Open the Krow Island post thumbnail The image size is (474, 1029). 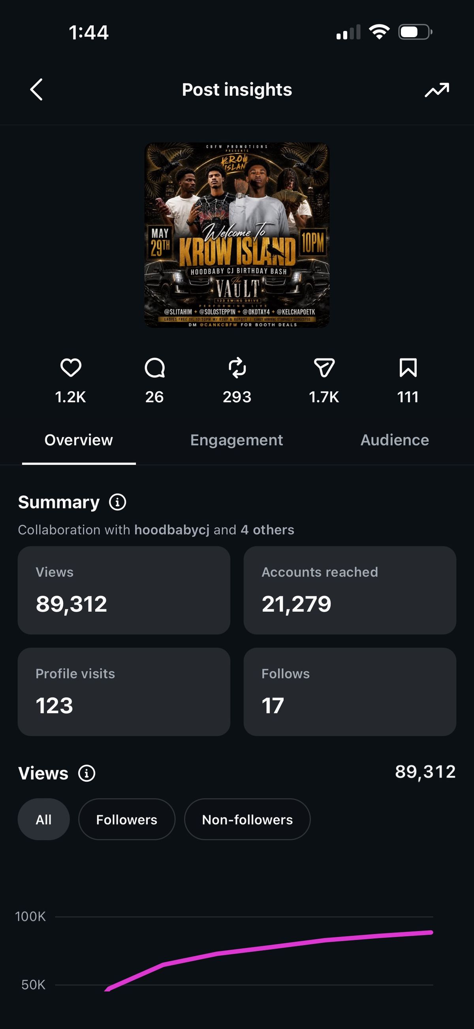pyautogui.click(x=237, y=235)
